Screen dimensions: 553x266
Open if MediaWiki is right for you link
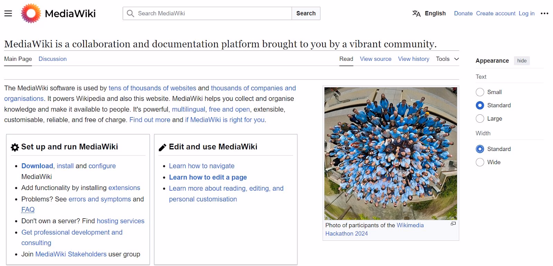click(225, 120)
